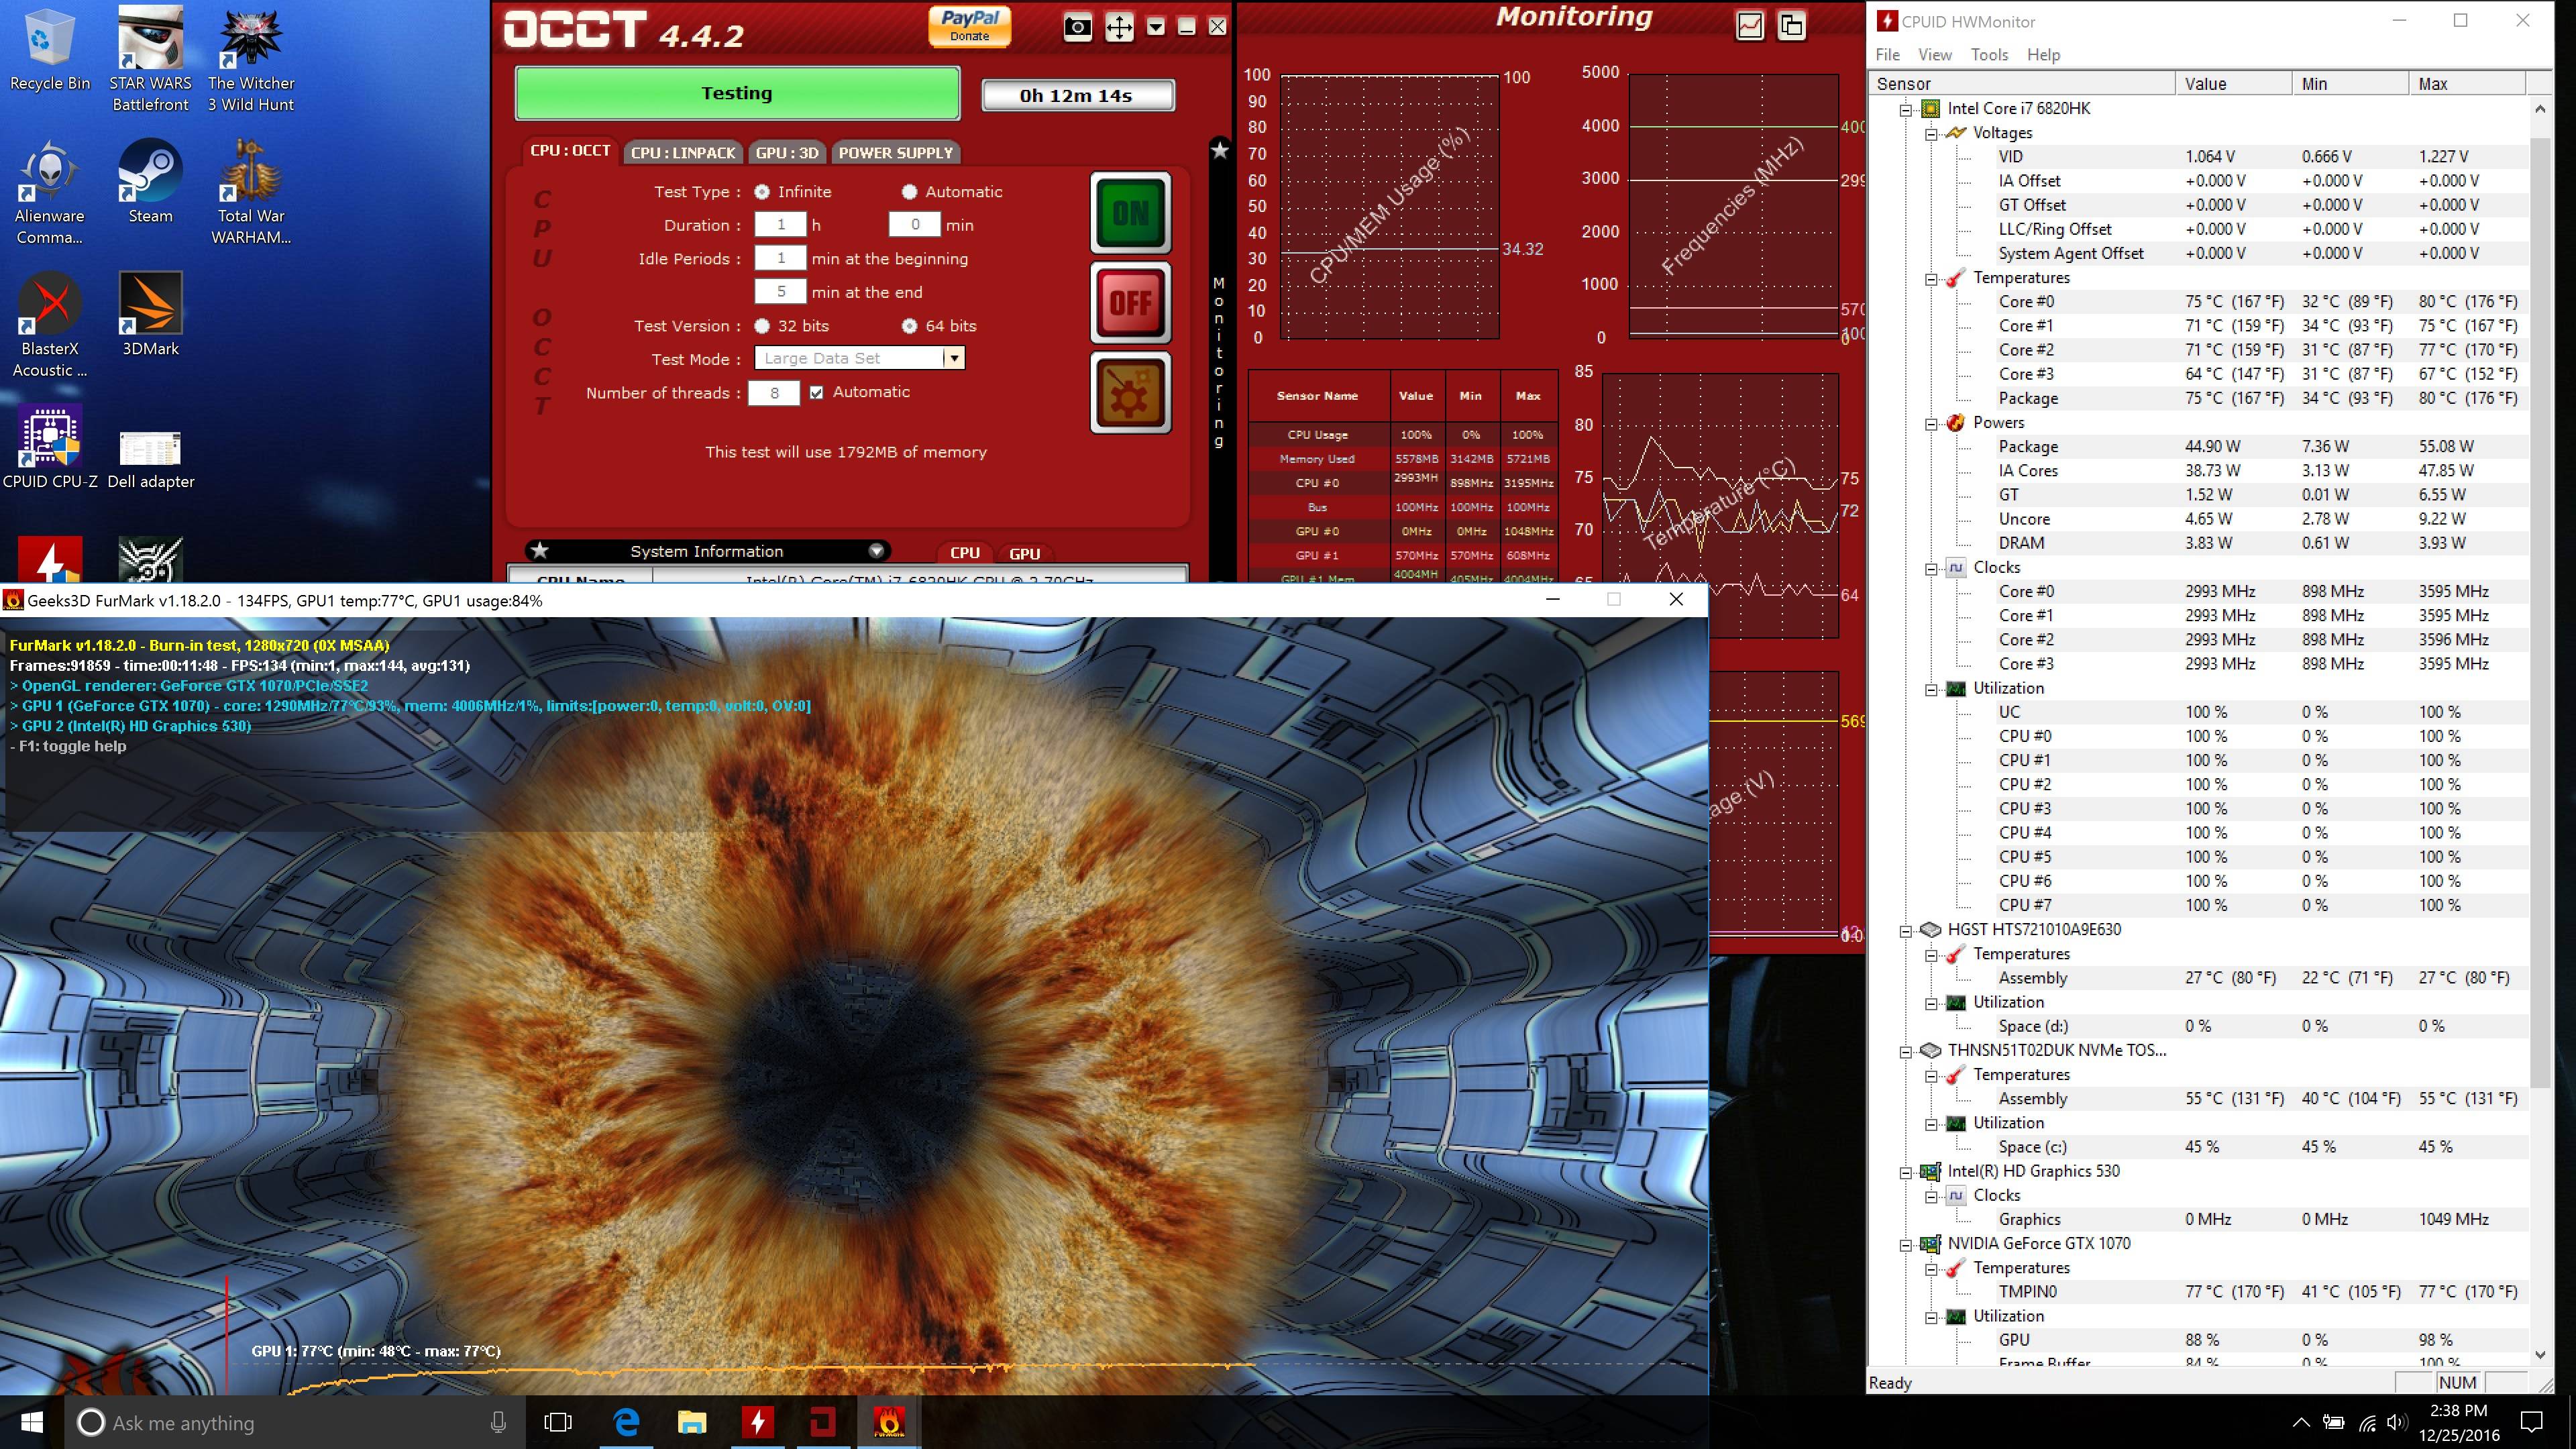This screenshot has height=1449, width=2576.
Task: Click the green Testing status button
Action: pyautogui.click(x=737, y=93)
